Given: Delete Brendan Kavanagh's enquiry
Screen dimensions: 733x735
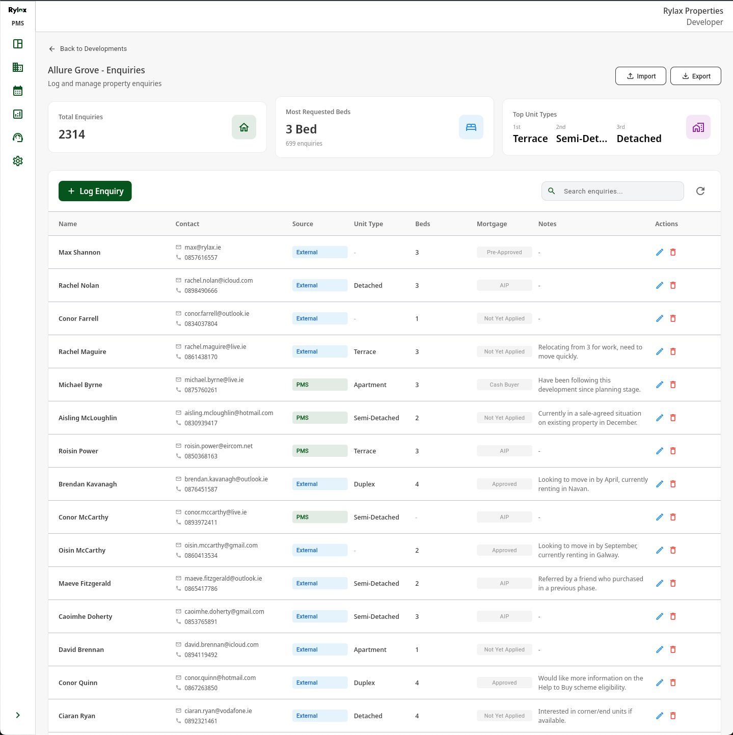Looking at the screenshot, I should 673,484.
